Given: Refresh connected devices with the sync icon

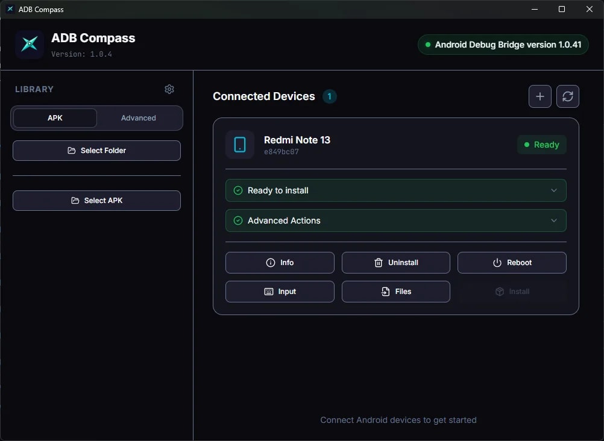Looking at the screenshot, I should coord(567,96).
